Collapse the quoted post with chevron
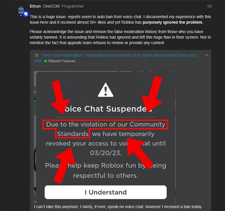The height and width of the screenshot is (211, 225). [x=206, y=55]
